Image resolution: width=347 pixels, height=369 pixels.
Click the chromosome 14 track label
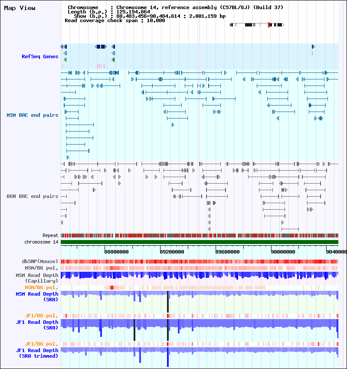pyautogui.click(x=41, y=242)
